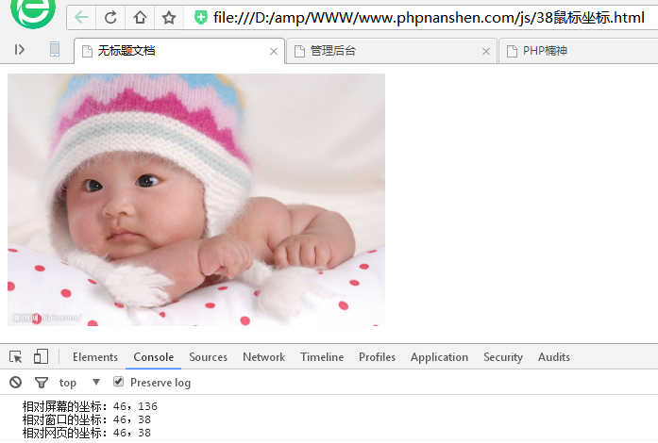Click the document icon on 管理后台 tab

(299, 51)
